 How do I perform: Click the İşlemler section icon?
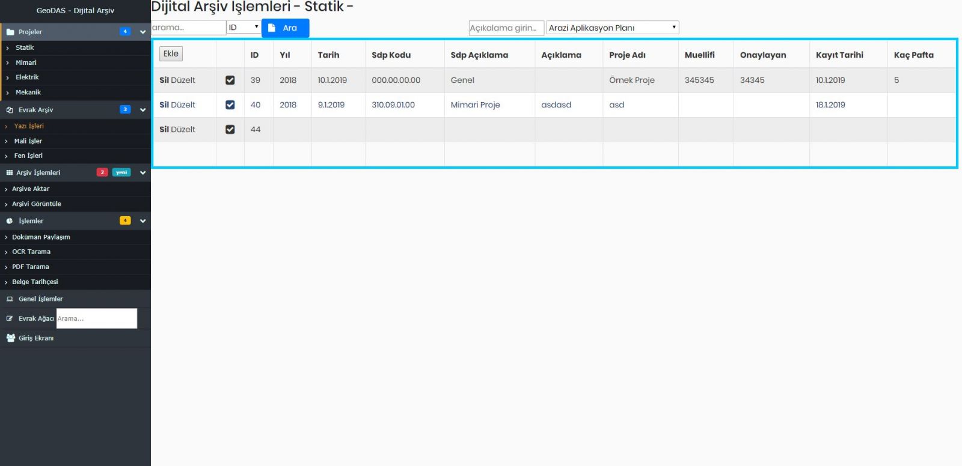[10, 221]
